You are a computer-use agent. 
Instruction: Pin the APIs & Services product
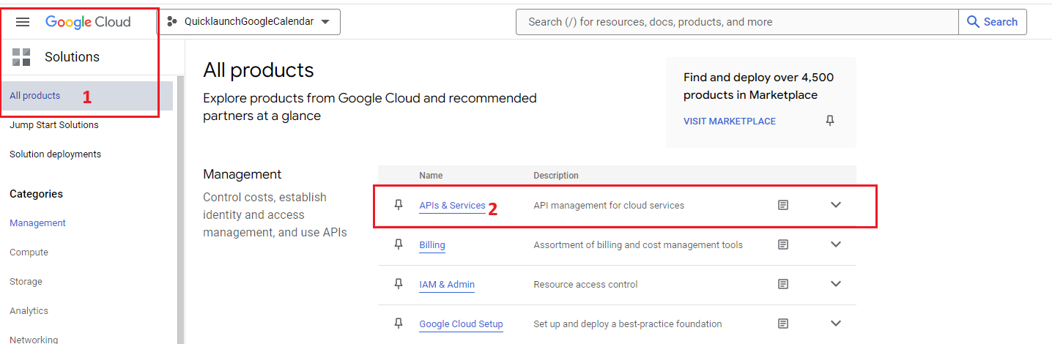click(x=399, y=205)
